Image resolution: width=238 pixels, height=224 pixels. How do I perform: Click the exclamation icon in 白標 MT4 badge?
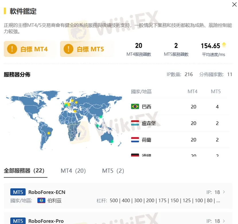[x=12, y=49]
